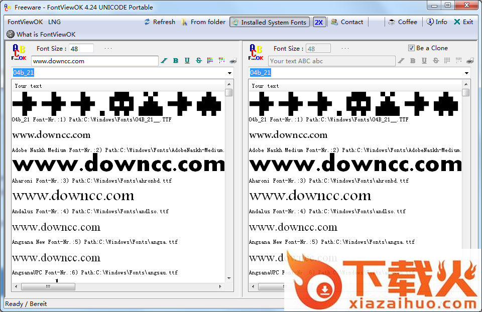Click right pane strikethrough icon
Image resolution: width=482 pixels, height=312 pixels.
point(436,61)
